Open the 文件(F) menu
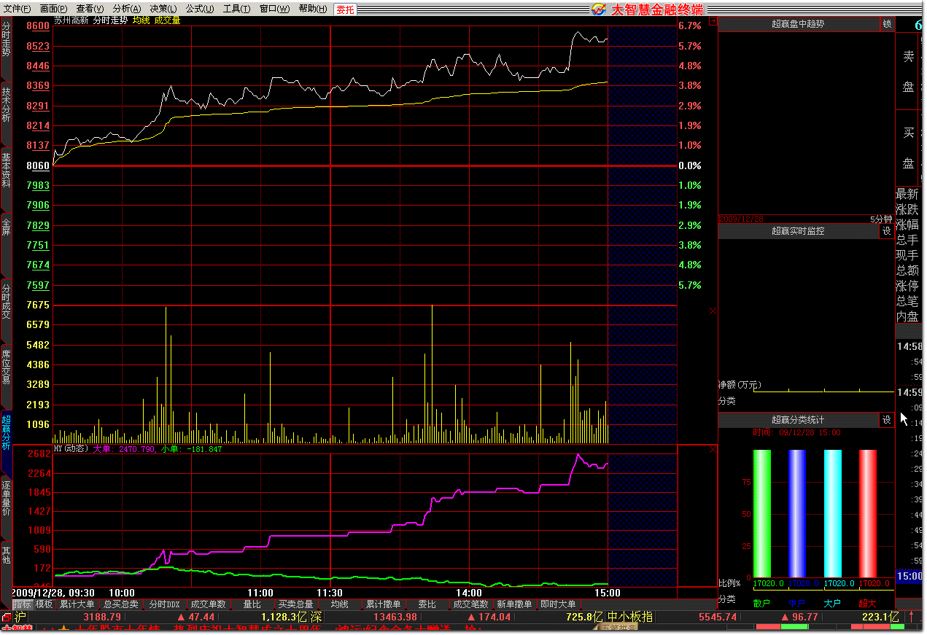 point(18,9)
